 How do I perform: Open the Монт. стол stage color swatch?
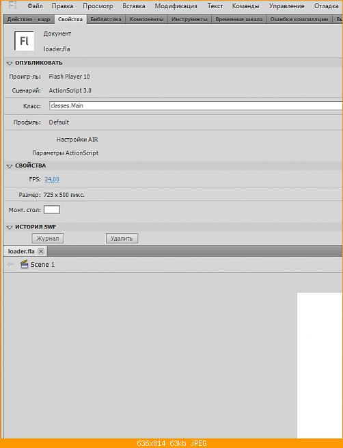tap(52, 210)
